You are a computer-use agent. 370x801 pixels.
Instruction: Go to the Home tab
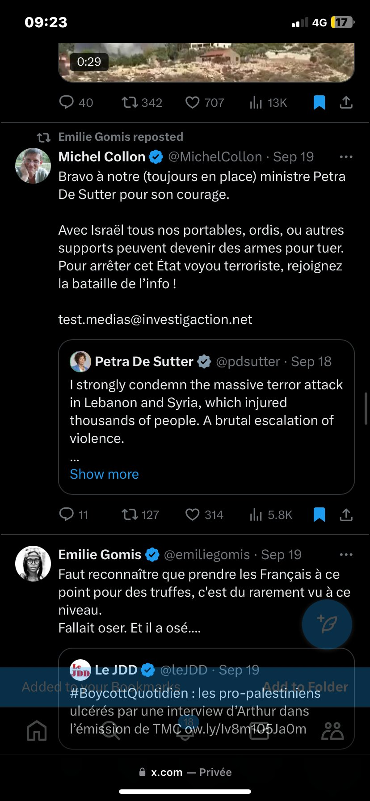coord(37,730)
